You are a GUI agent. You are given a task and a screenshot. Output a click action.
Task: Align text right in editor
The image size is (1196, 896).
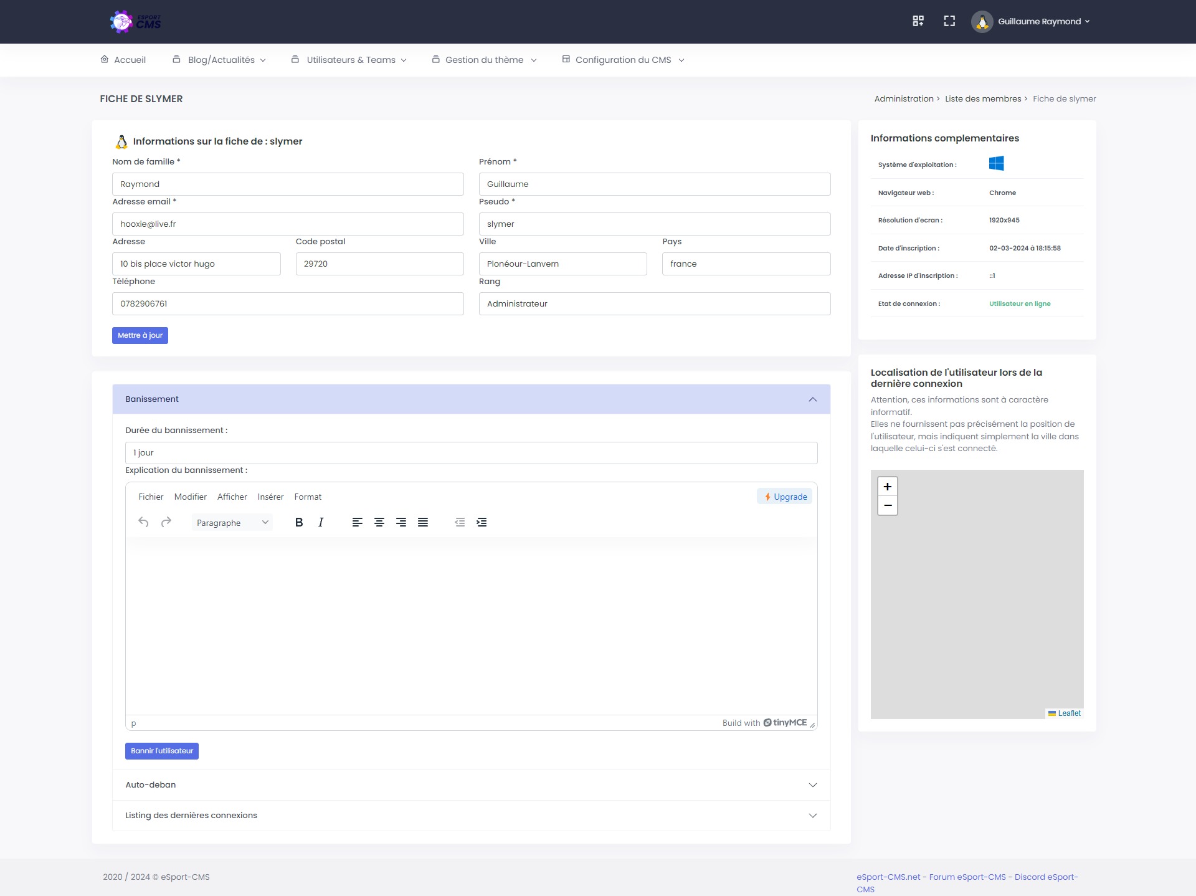point(401,522)
